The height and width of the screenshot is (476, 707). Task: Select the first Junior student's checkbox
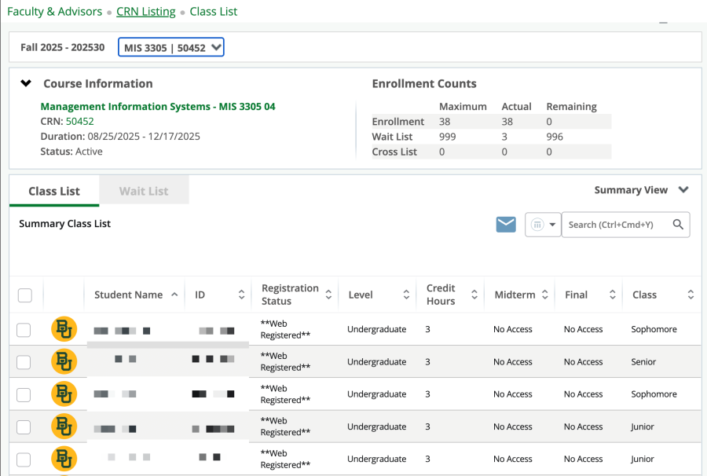click(24, 427)
